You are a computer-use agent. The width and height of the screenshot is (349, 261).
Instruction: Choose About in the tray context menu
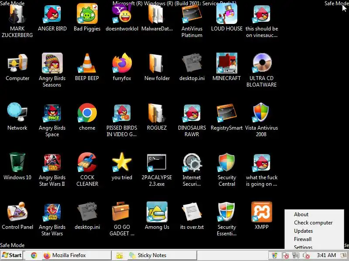click(301, 214)
